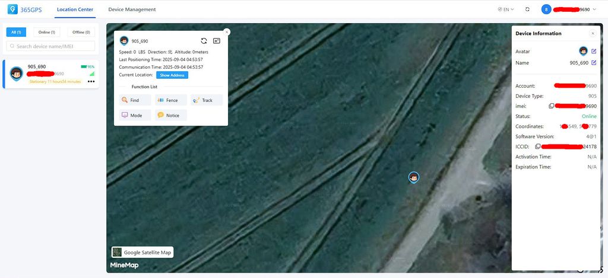Click the Device Information title
Screen dimensions: 608x278
coord(538,33)
